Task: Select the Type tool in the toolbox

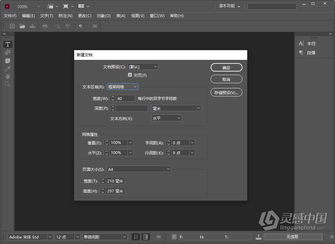Action: pos(8,44)
